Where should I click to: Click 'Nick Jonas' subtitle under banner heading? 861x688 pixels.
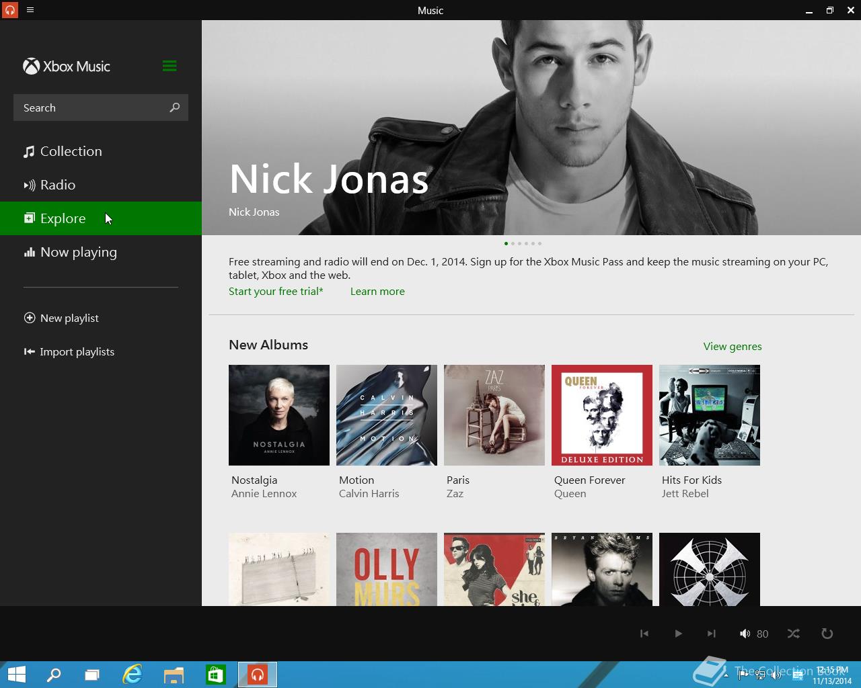click(254, 212)
